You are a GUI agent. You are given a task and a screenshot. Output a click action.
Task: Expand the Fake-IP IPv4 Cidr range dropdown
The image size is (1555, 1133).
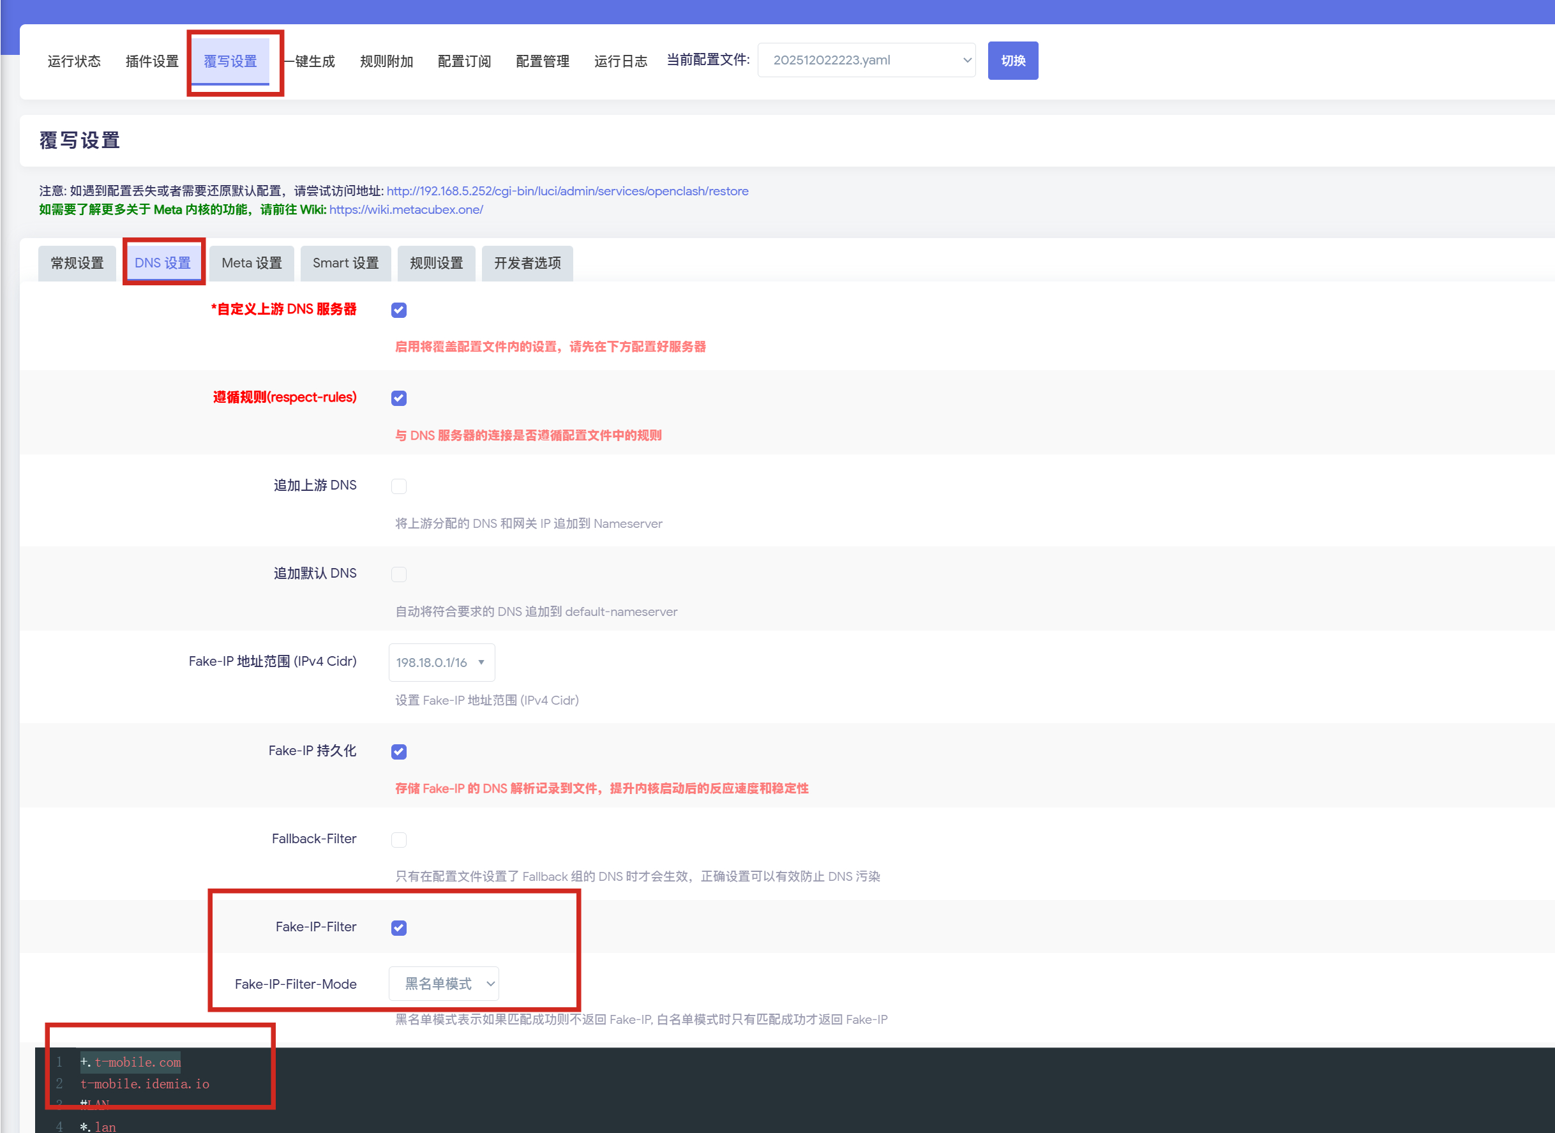tap(441, 663)
